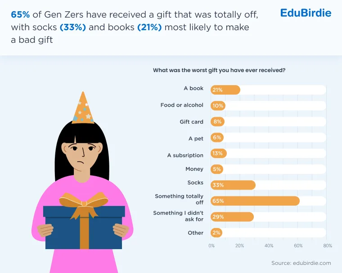Click the 80% axis label
342x273 pixels.
click(328, 246)
